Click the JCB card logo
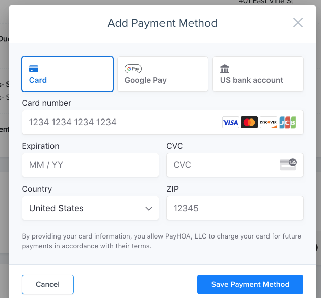Viewport: 321px width, 298px height. (287, 123)
